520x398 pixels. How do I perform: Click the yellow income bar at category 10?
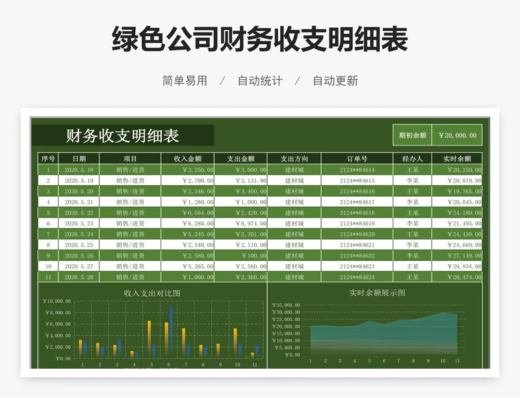coord(235,343)
